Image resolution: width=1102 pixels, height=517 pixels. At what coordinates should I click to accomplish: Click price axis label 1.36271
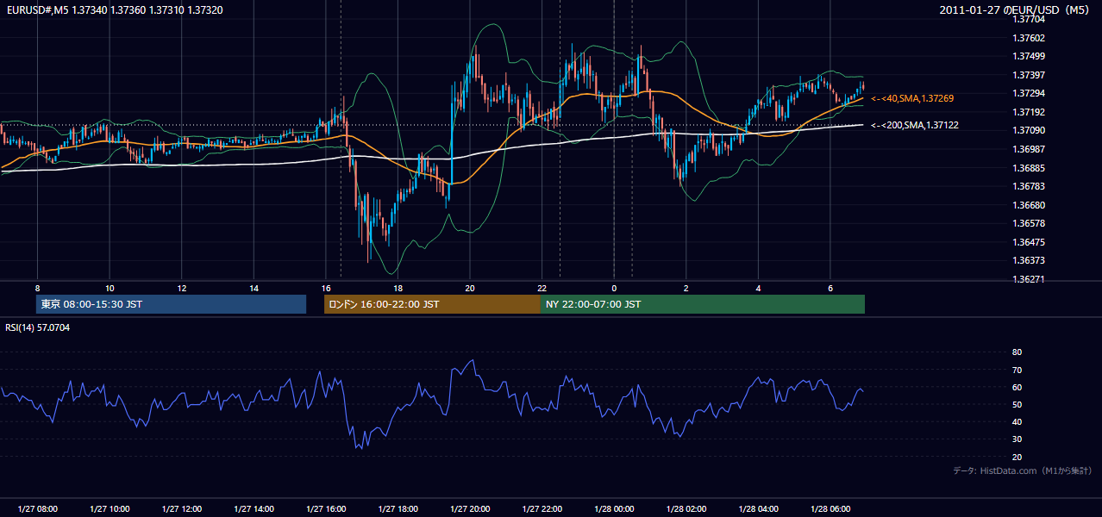1030,279
